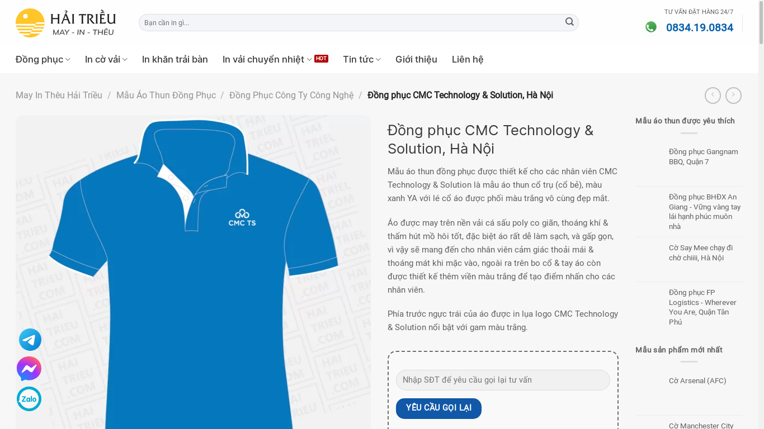Expand In cờ vải menu chevron
764x429 pixels.
click(x=125, y=59)
